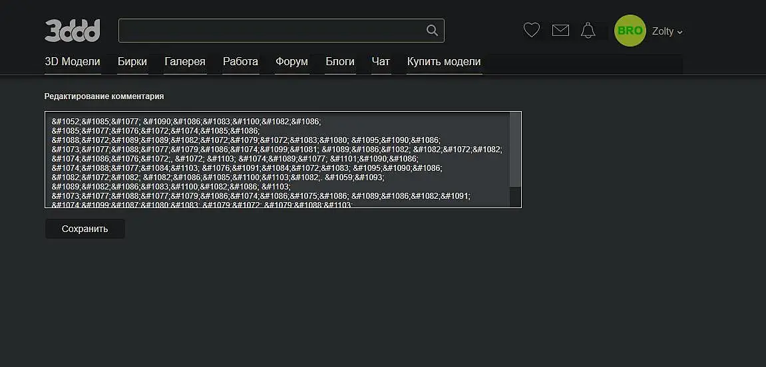Screen dimensions: 766x367
Task: Open messages via the envelope icon
Action: [x=560, y=30]
